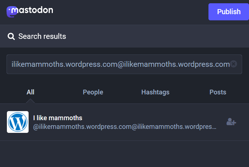Open the Posts tab

click(218, 92)
